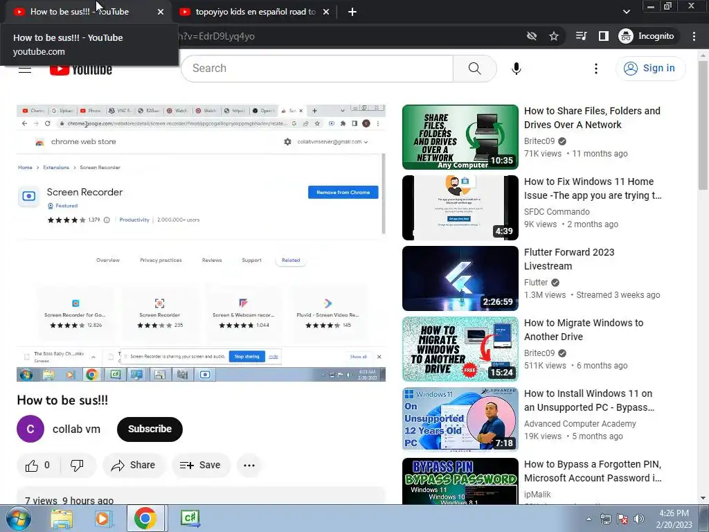Close the topoyiyo kids tab
709x532 pixels.
click(326, 12)
